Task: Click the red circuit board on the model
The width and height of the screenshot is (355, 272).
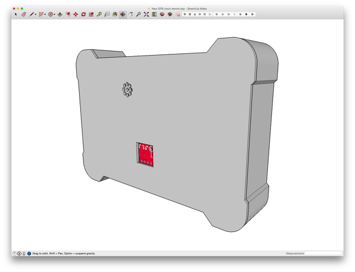Action: pos(145,155)
